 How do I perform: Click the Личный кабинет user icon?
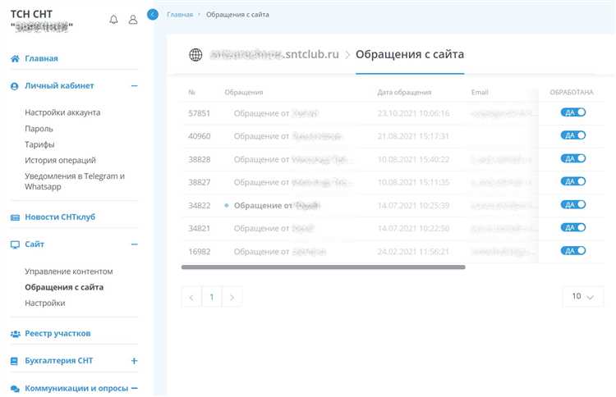[x=15, y=86]
